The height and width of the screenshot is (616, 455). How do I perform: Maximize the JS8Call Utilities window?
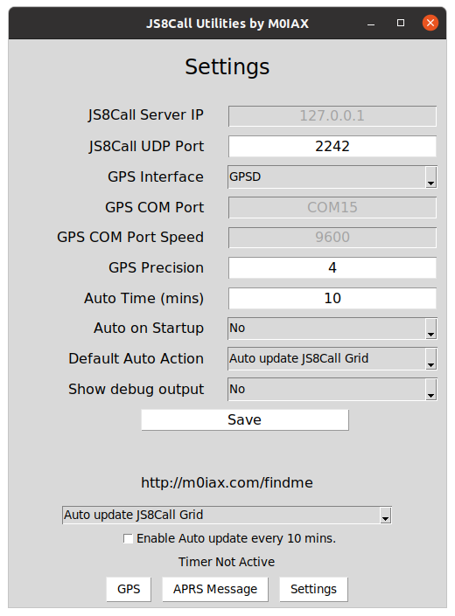click(401, 23)
